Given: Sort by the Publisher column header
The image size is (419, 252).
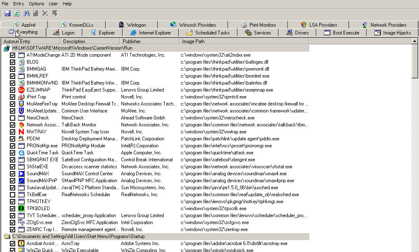Looking at the screenshot, I should point(149,41).
